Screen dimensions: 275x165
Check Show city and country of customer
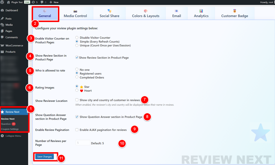[77, 100]
